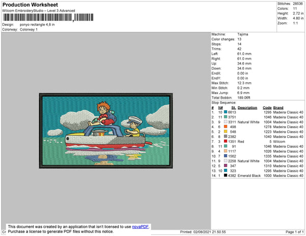
Task: Click the Red swatch in stop 7
Action: (x=225, y=141)
